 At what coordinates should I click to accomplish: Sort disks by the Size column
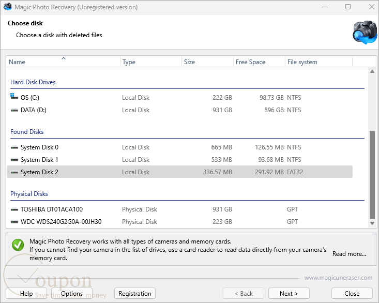(207, 62)
